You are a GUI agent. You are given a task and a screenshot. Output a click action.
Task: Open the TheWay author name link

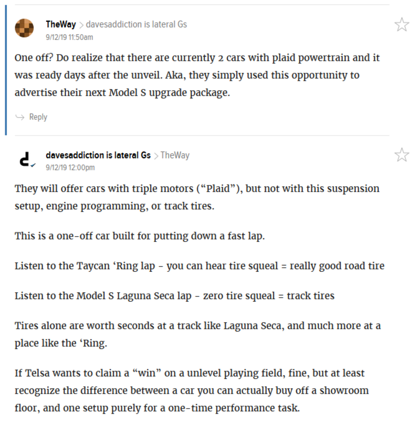(x=61, y=24)
